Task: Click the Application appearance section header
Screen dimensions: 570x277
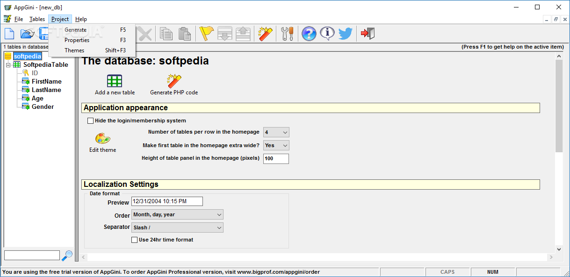Action: tap(310, 108)
